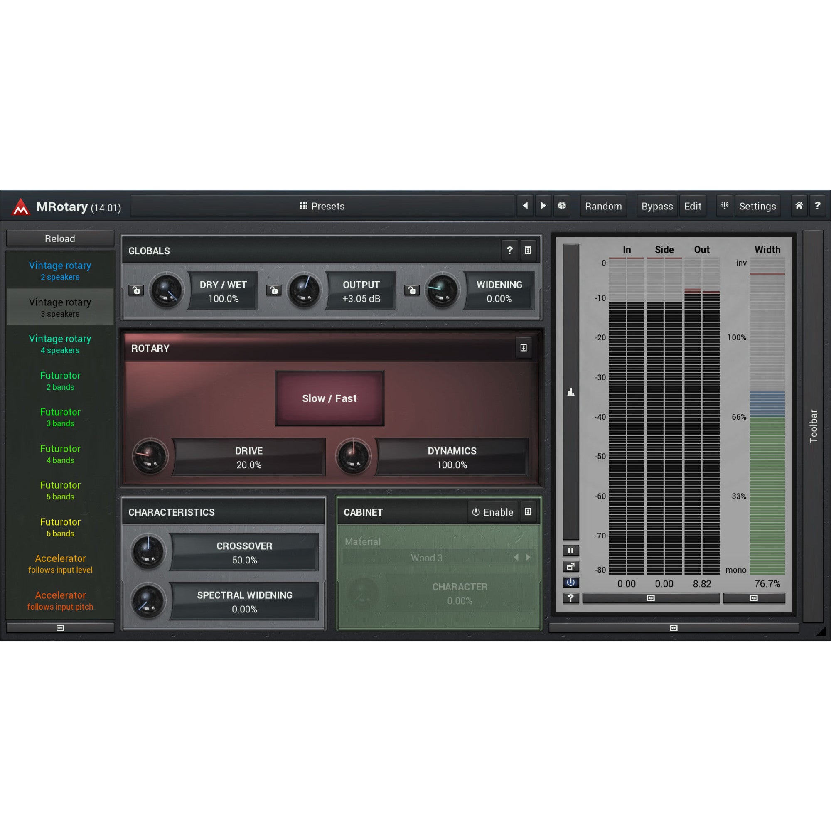Click the Drive value field
Image resolution: width=831 pixels, height=831 pixels.
[248, 457]
